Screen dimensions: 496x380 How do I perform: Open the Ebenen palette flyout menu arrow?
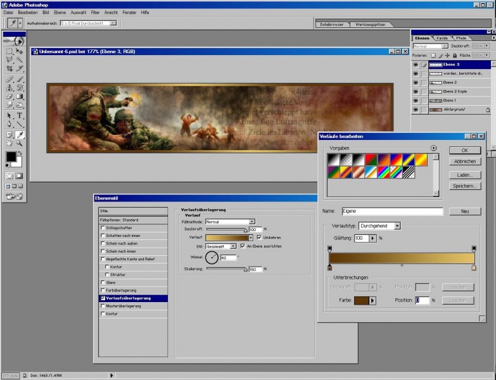(x=493, y=38)
